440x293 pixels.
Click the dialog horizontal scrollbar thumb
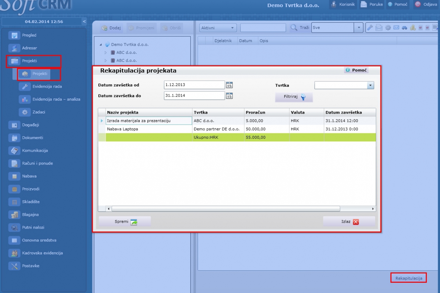[226, 209]
